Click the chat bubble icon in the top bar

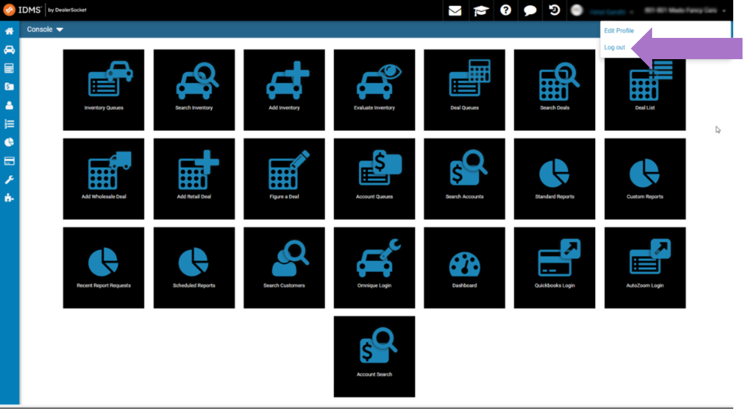pyautogui.click(x=530, y=10)
